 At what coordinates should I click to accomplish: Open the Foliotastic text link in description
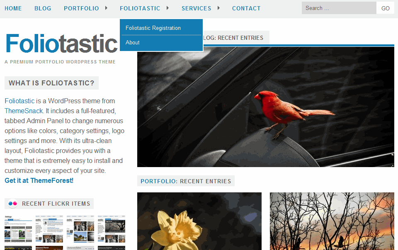pyautogui.click(x=19, y=101)
